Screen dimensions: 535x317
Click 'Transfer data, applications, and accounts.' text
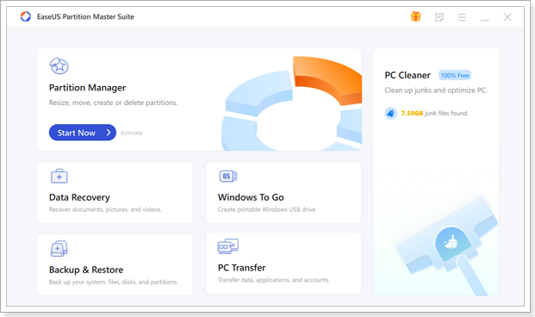pyautogui.click(x=274, y=280)
